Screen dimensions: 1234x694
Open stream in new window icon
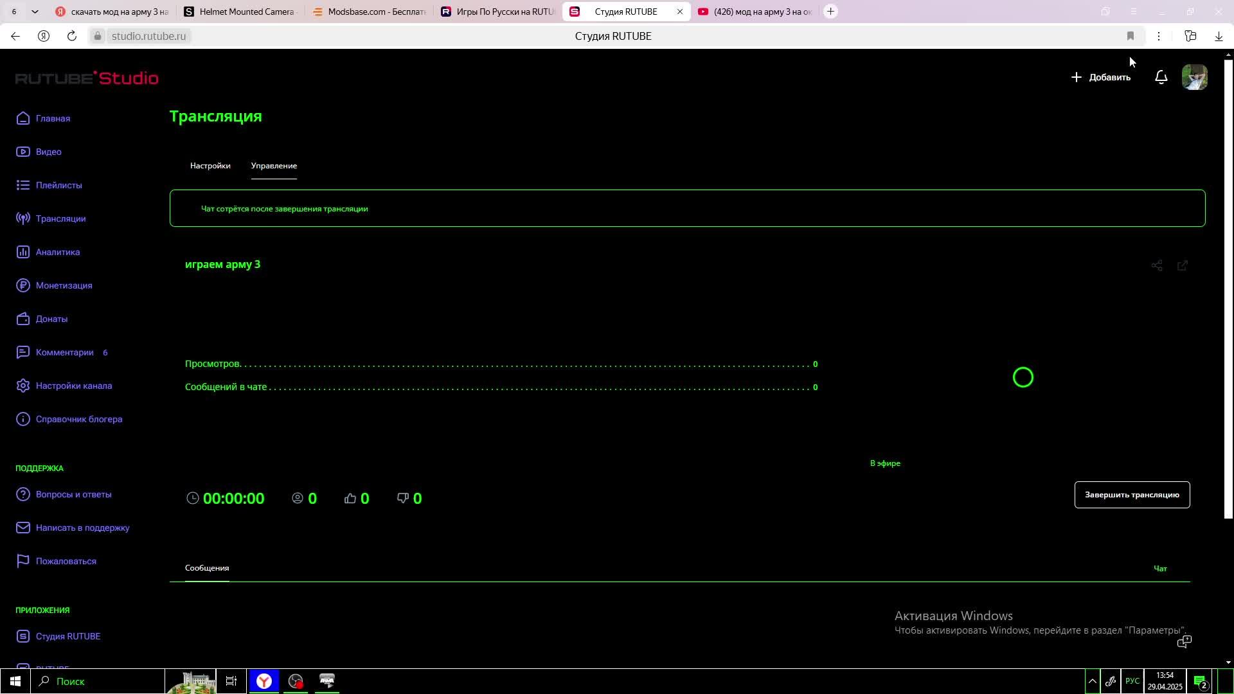(1183, 265)
